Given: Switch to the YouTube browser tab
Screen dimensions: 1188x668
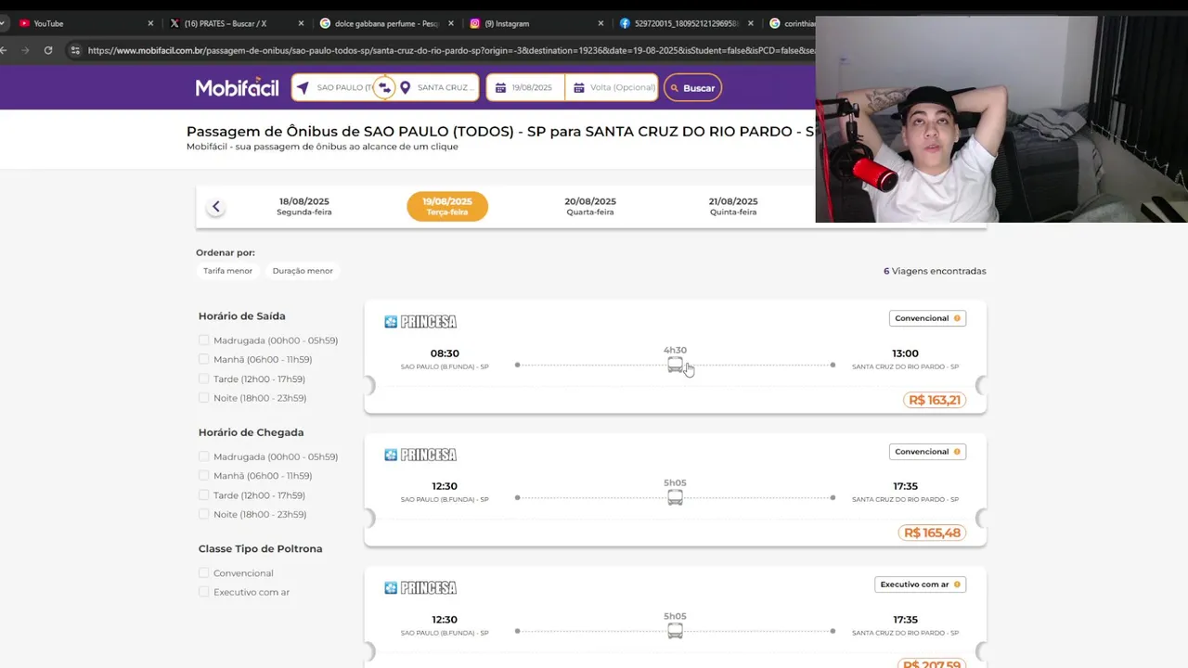Looking at the screenshot, I should (x=84, y=23).
